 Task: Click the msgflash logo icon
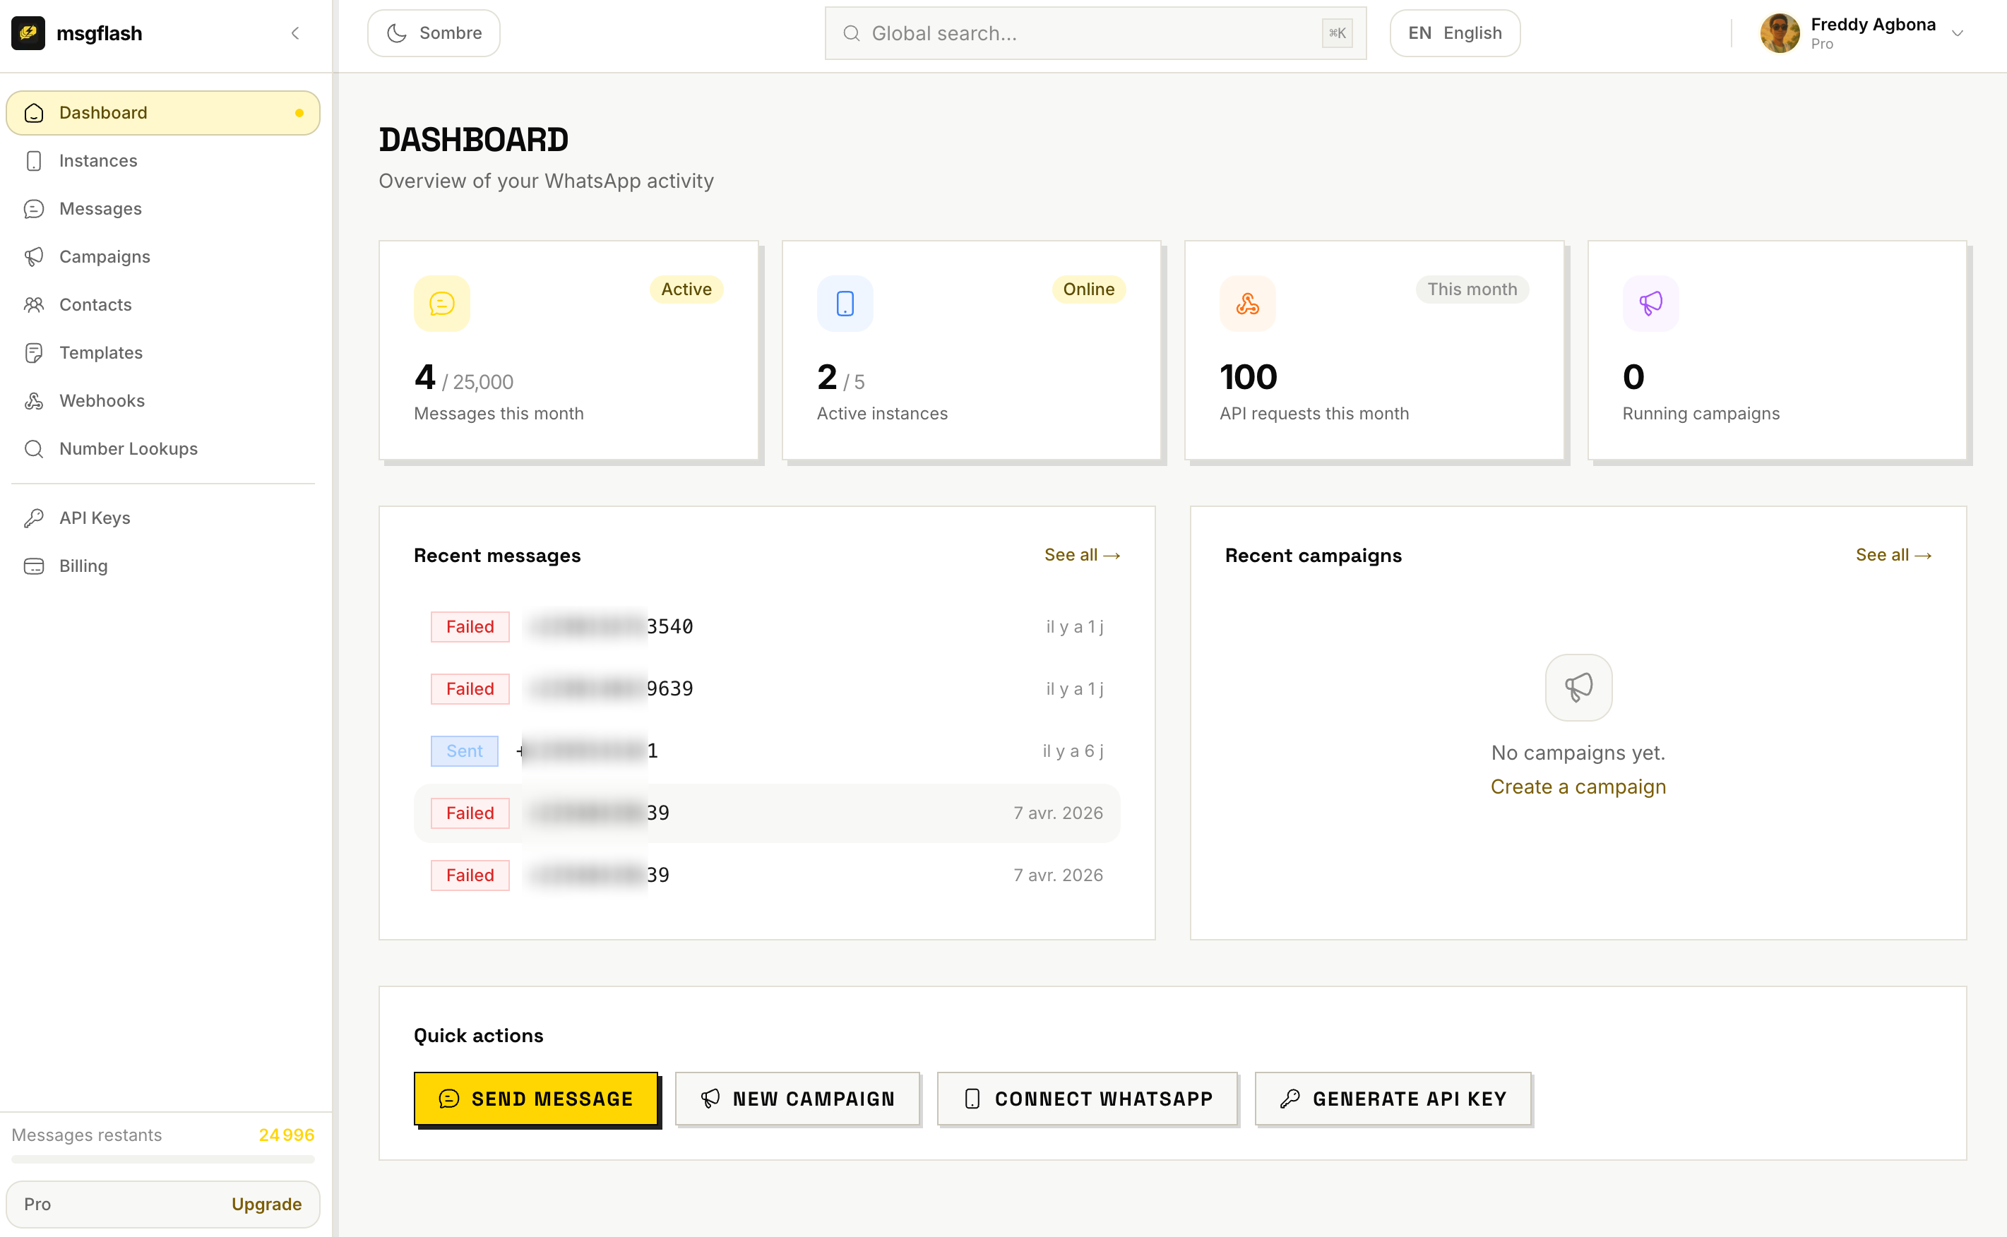pos(28,34)
